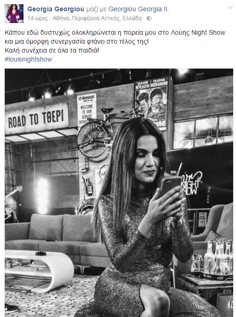This screenshot has width=236, height=317.
Task: Click the smartphone the woman is holding
Action: click(x=170, y=186)
